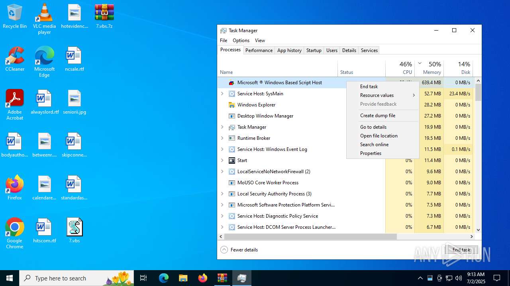Image resolution: width=510 pixels, height=286 pixels.
Task: Expand LocalServiceNoNetworkFirewall (2) group
Action: [x=222, y=172]
